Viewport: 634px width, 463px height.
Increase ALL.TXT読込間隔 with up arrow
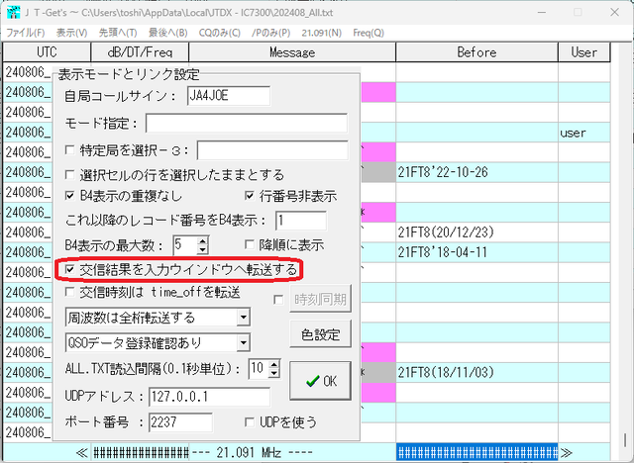coord(274,364)
